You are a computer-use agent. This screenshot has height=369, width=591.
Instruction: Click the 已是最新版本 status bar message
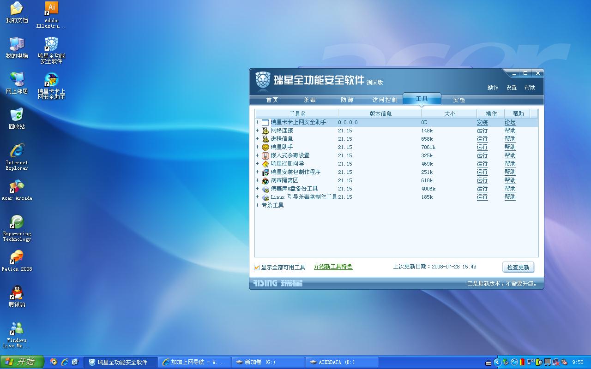coord(503,284)
